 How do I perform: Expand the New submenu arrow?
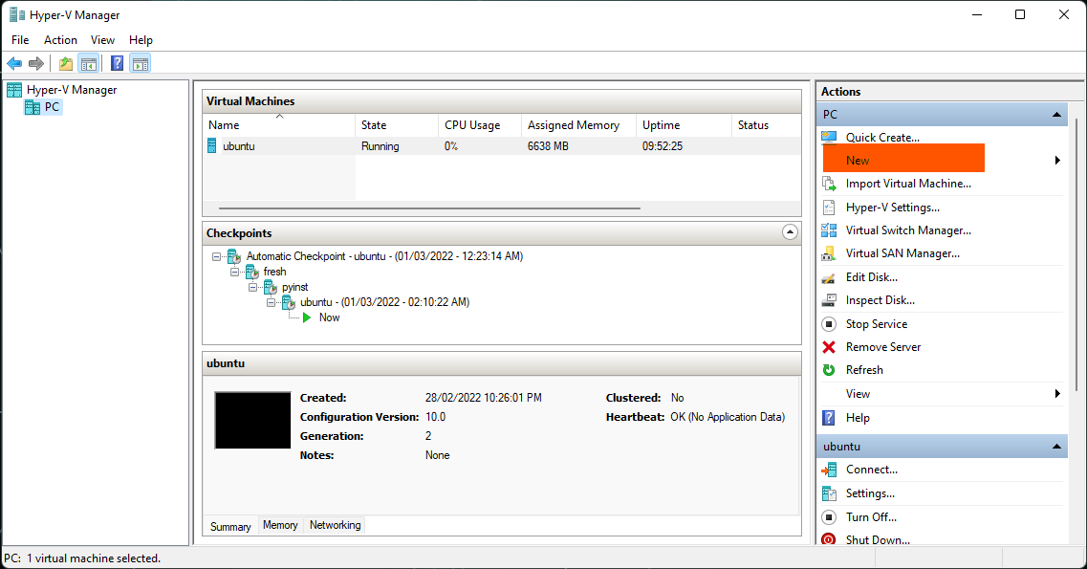[1057, 160]
